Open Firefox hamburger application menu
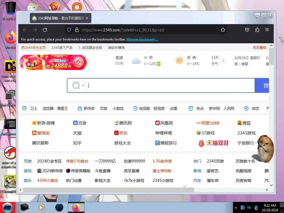 (267, 30)
